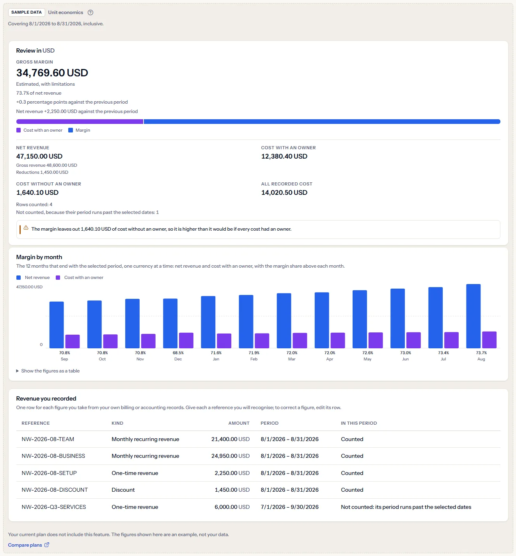Click the Aug net revenue bar
This screenshot has height=556, width=516.
pos(473,316)
